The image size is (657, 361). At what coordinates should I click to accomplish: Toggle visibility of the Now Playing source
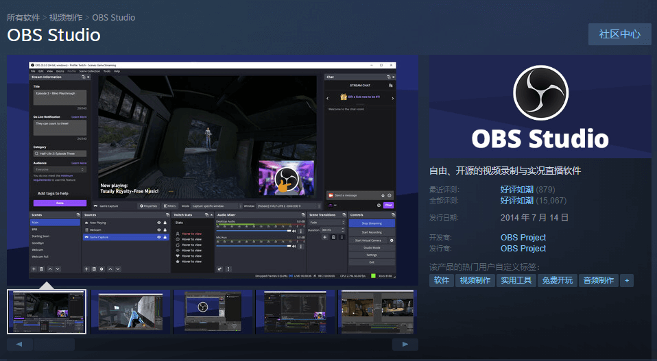click(159, 223)
